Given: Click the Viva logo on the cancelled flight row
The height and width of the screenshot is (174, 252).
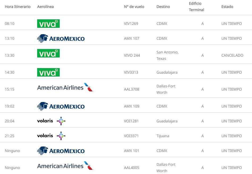Looking at the screenshot, I should (48, 53).
